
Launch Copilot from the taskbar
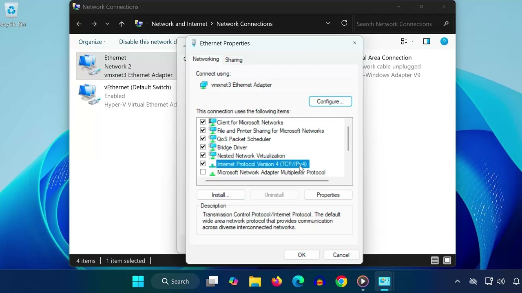233,281
